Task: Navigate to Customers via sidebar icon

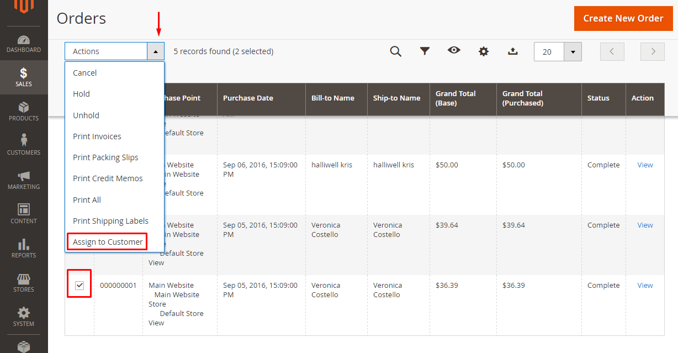Action: (24, 145)
